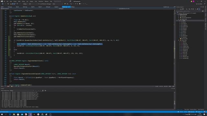Collapse the EngineGetWallClock function fold
207x116 pixels.
click(x=10, y=61)
